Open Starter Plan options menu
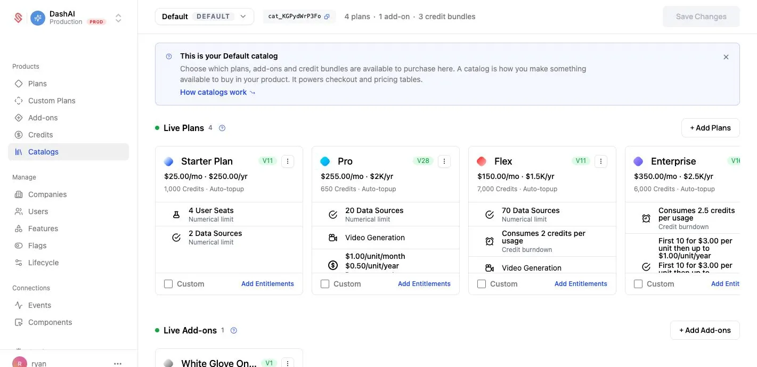Image resolution: width=757 pixels, height=367 pixels. [288, 161]
